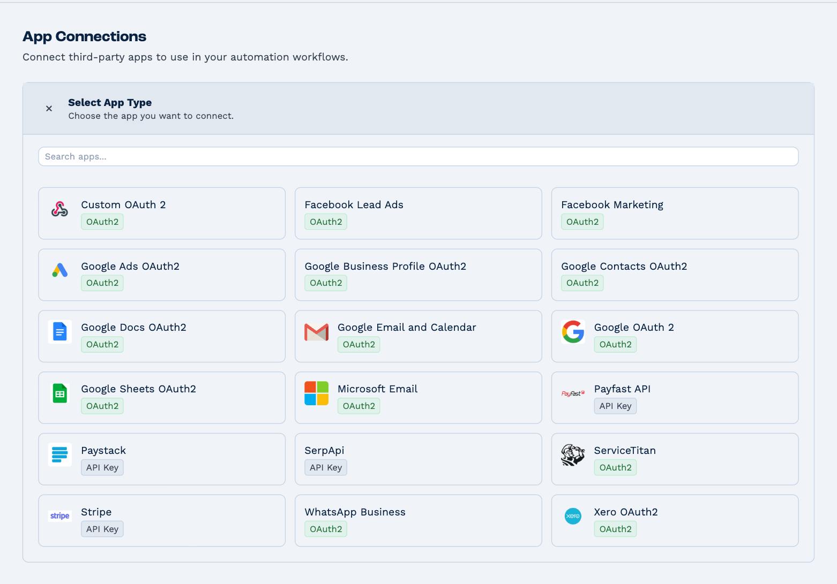Viewport: 837px width, 584px height.
Task: Click the OAuth2 badge under ServiceTitan
Action: 615,468
